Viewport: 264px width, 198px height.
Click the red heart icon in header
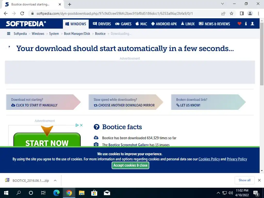(239, 23)
